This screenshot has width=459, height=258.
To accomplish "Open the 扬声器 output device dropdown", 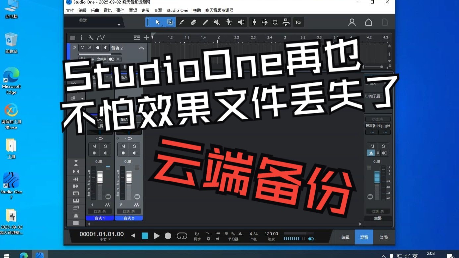I will pyautogui.click(x=378, y=126).
